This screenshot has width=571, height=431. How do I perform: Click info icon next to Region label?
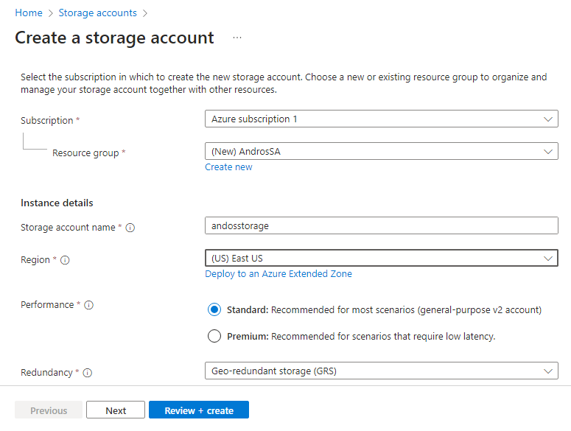(66, 260)
